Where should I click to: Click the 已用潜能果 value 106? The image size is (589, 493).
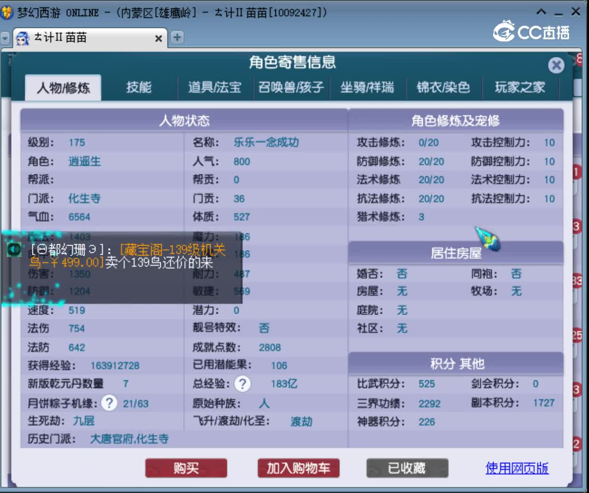coord(279,366)
